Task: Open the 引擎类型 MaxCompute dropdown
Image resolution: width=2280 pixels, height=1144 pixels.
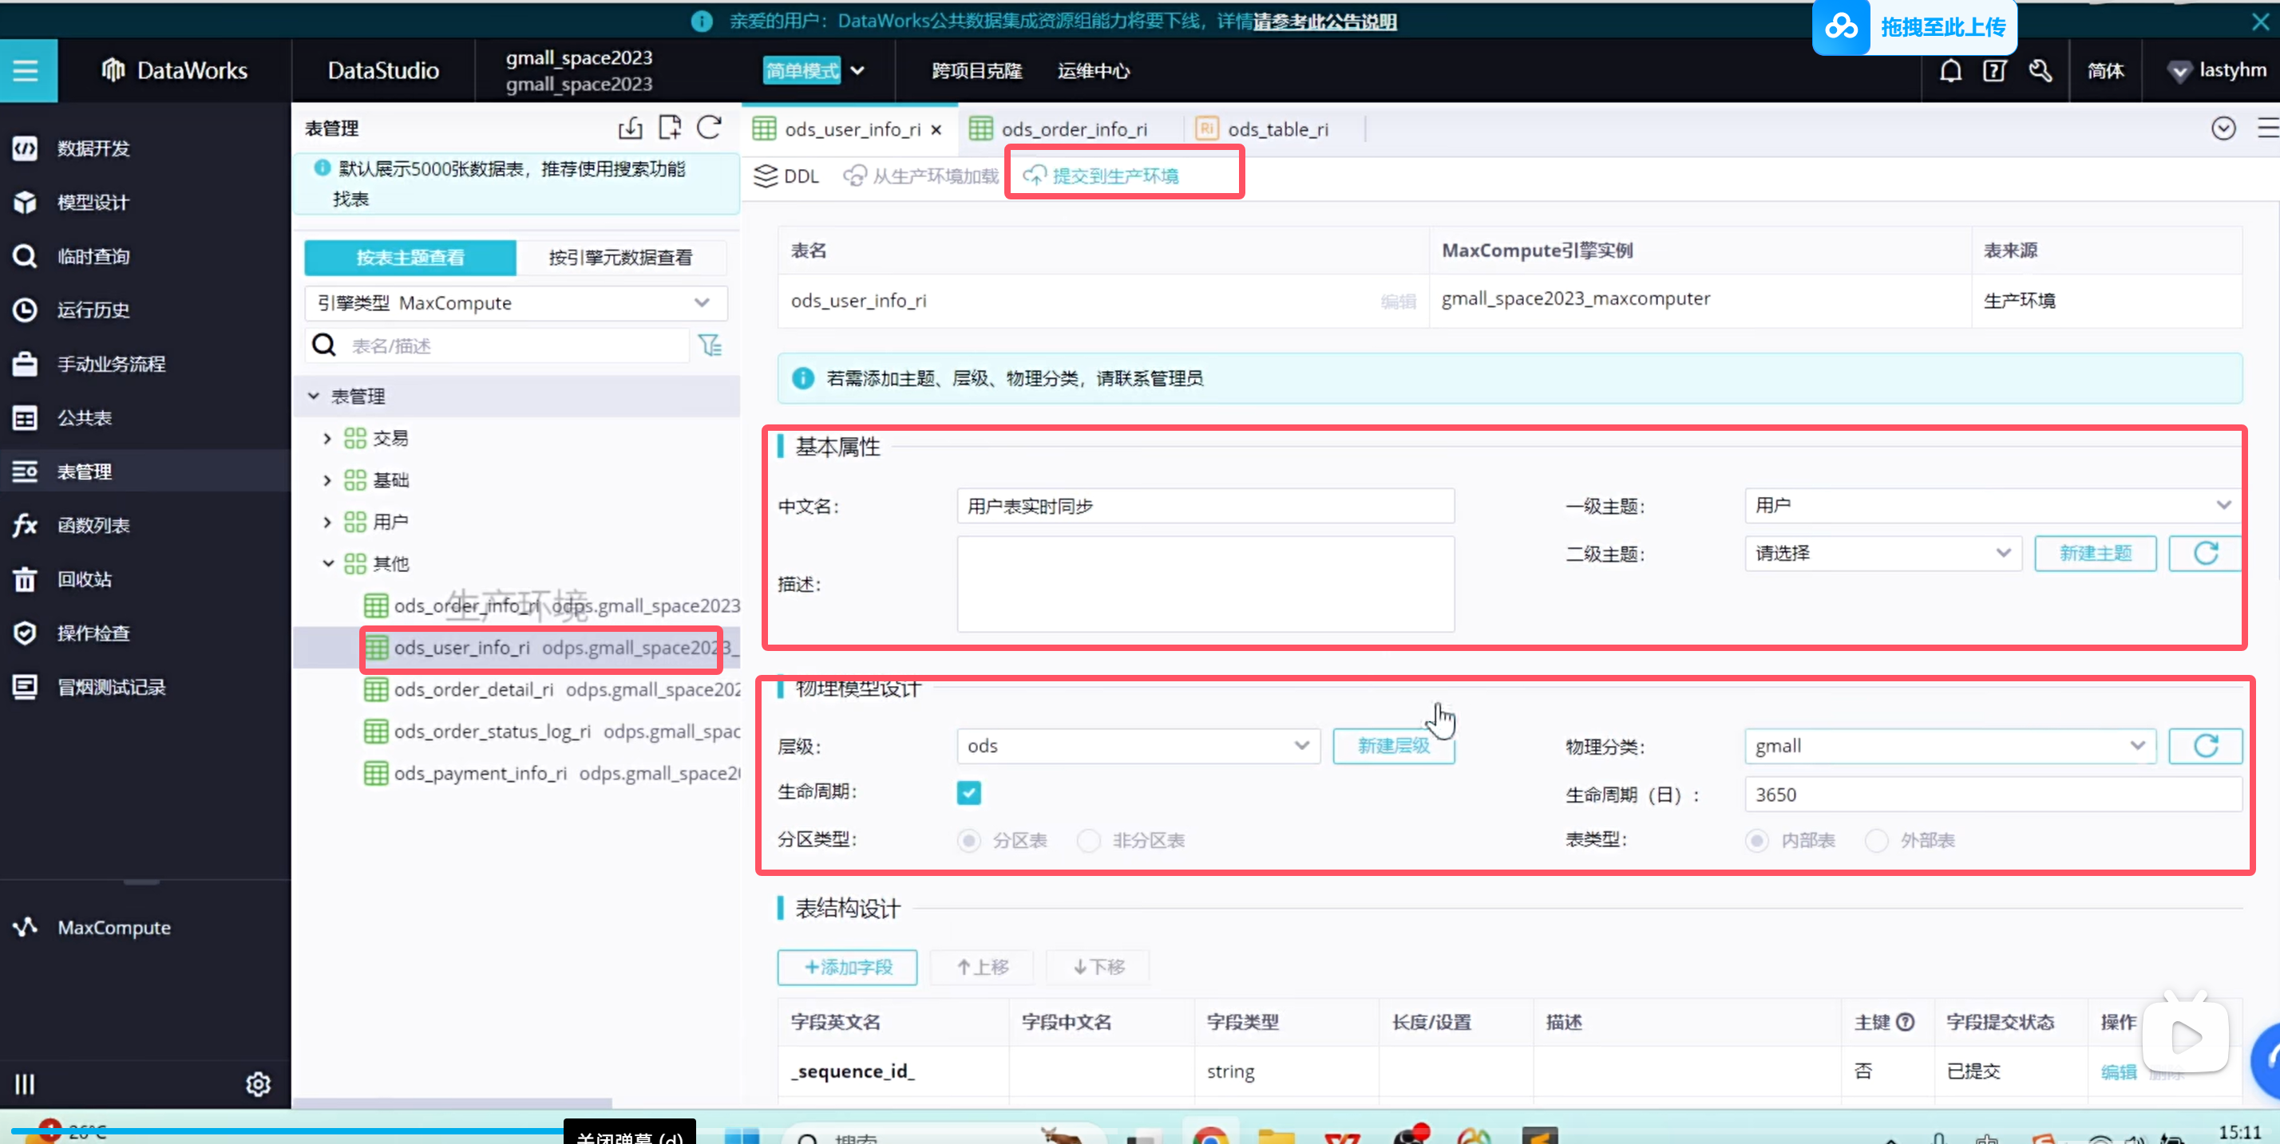Action: coord(516,303)
